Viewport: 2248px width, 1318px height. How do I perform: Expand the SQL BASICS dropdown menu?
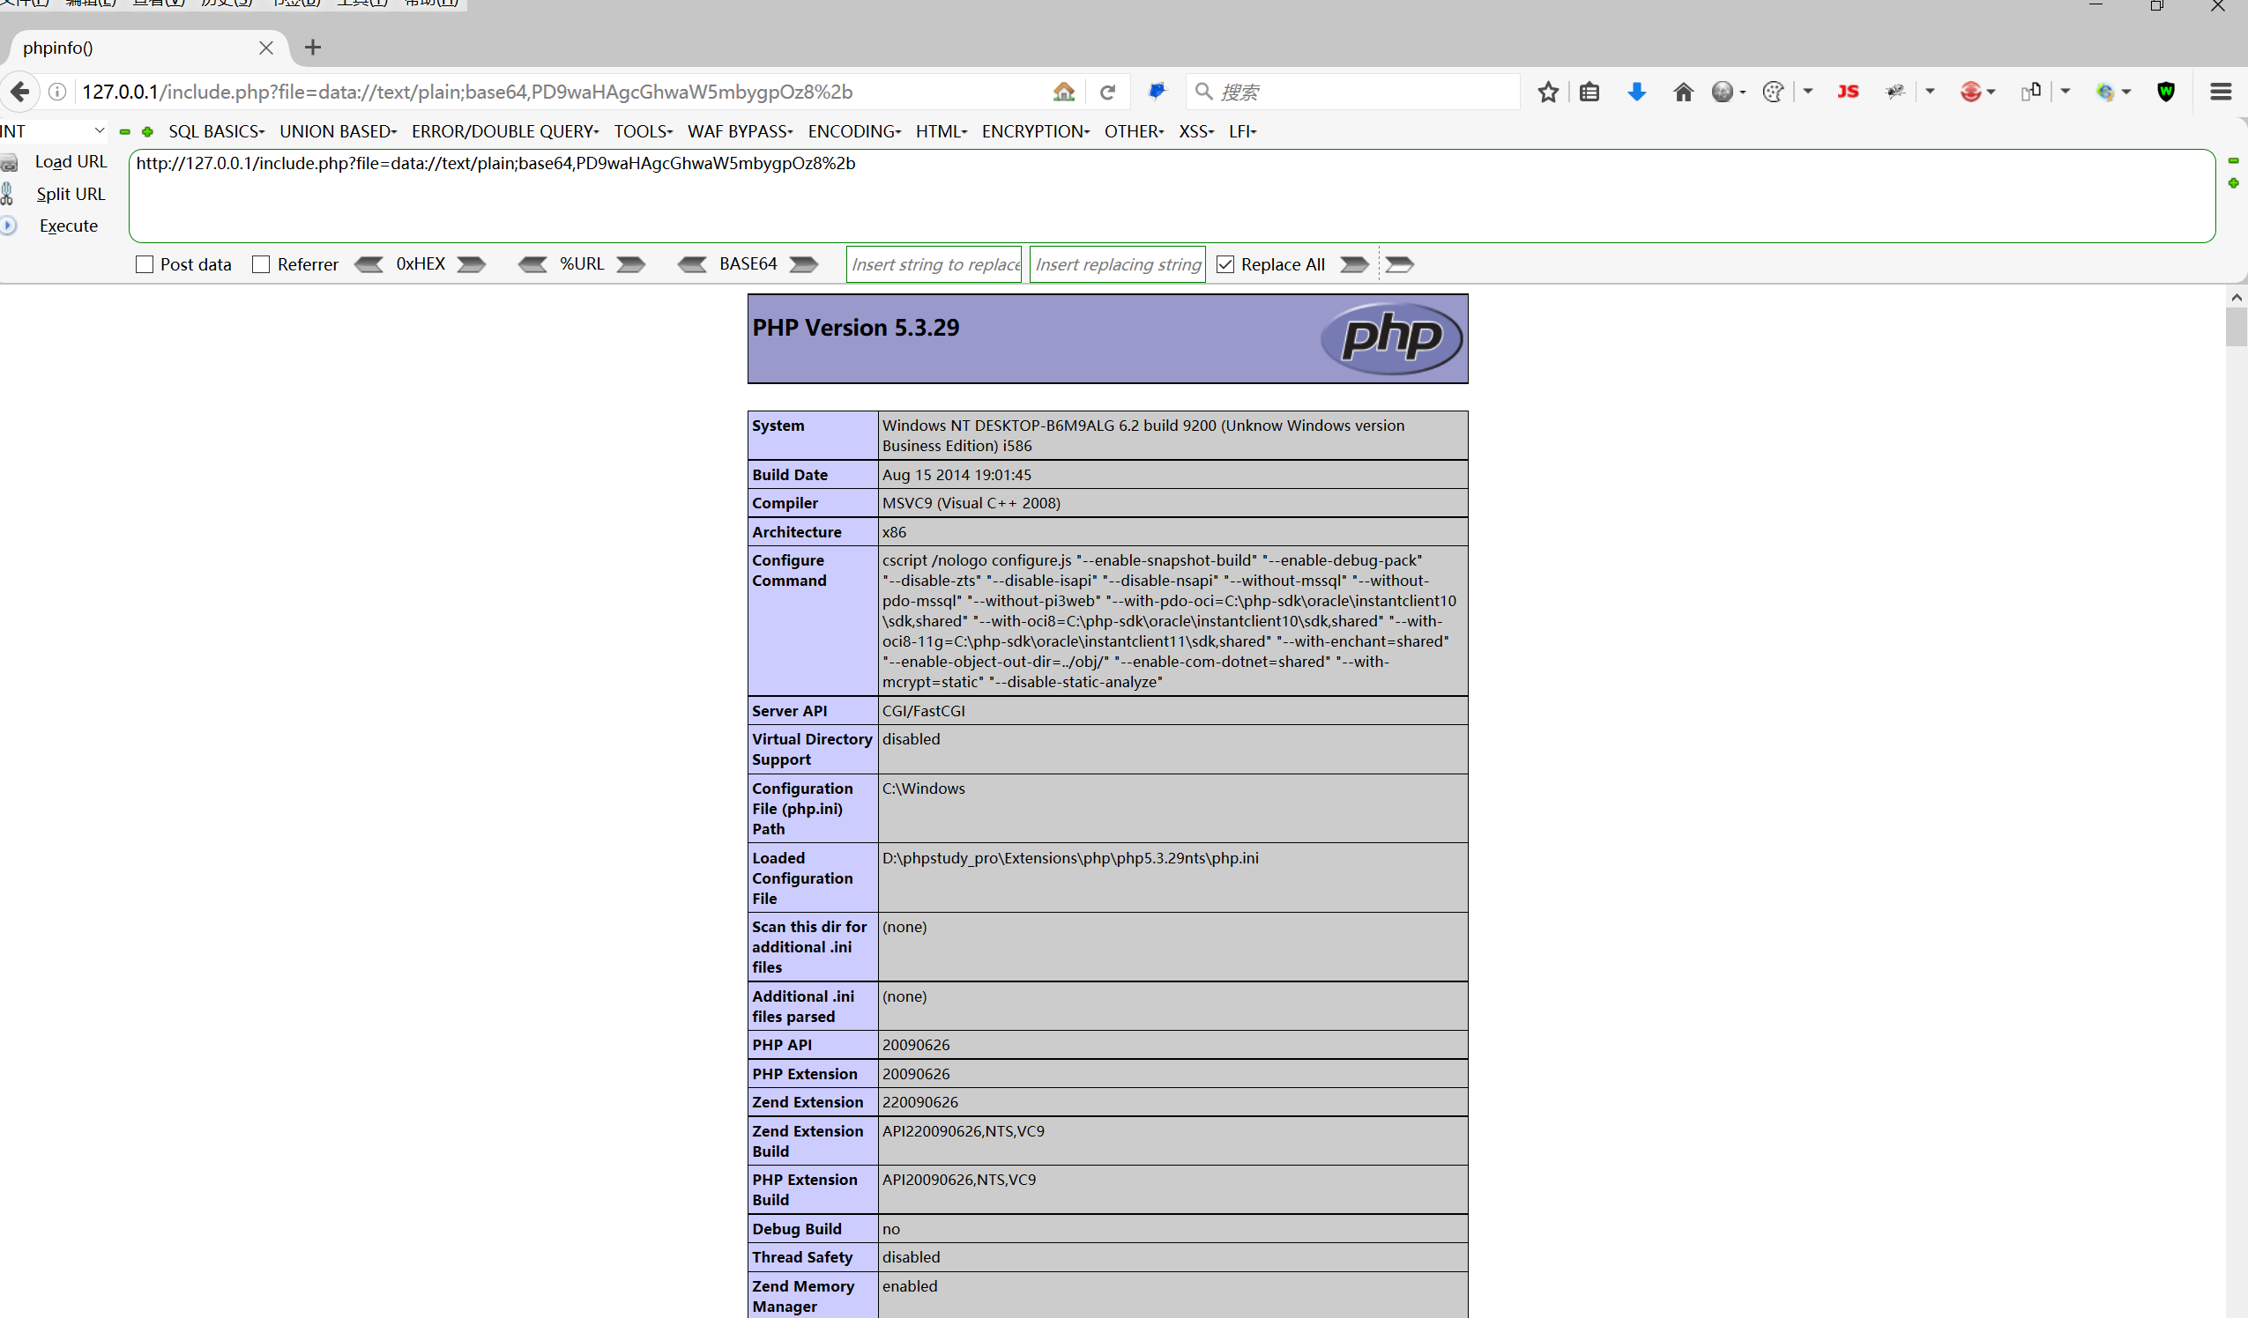click(x=216, y=131)
